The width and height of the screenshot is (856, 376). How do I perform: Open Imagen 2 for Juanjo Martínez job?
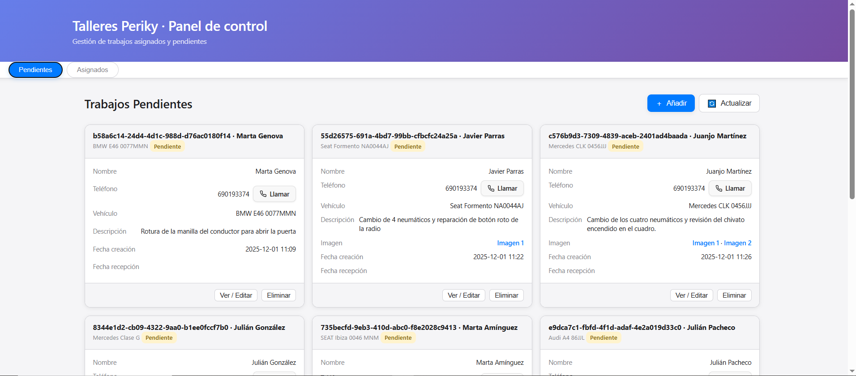[x=737, y=243]
